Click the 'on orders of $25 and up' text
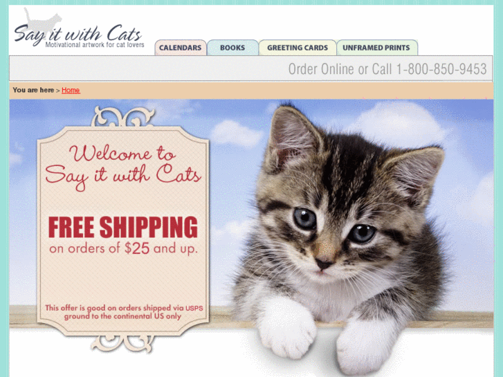 (123, 248)
